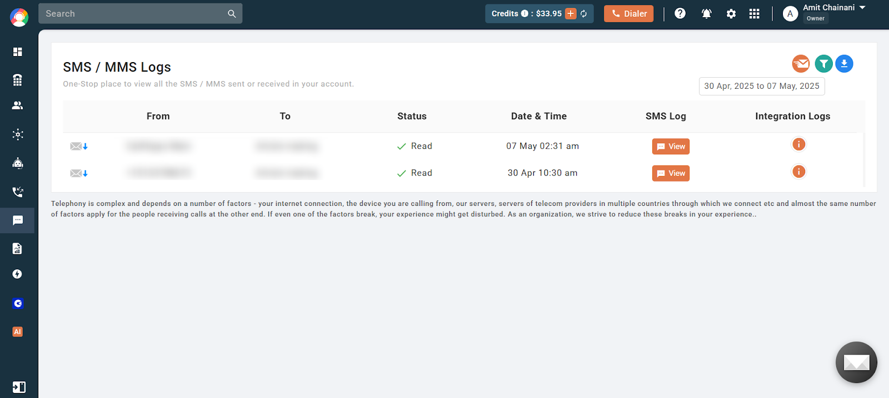The width and height of the screenshot is (889, 398).
Task: Open the dashboard icon in the sidebar
Action: coord(18,52)
